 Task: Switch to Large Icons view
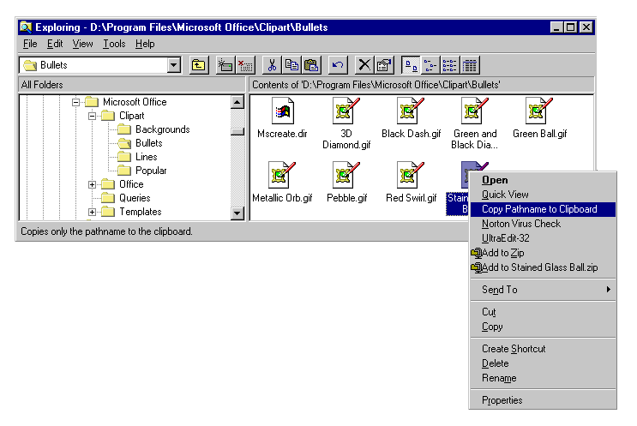click(411, 65)
